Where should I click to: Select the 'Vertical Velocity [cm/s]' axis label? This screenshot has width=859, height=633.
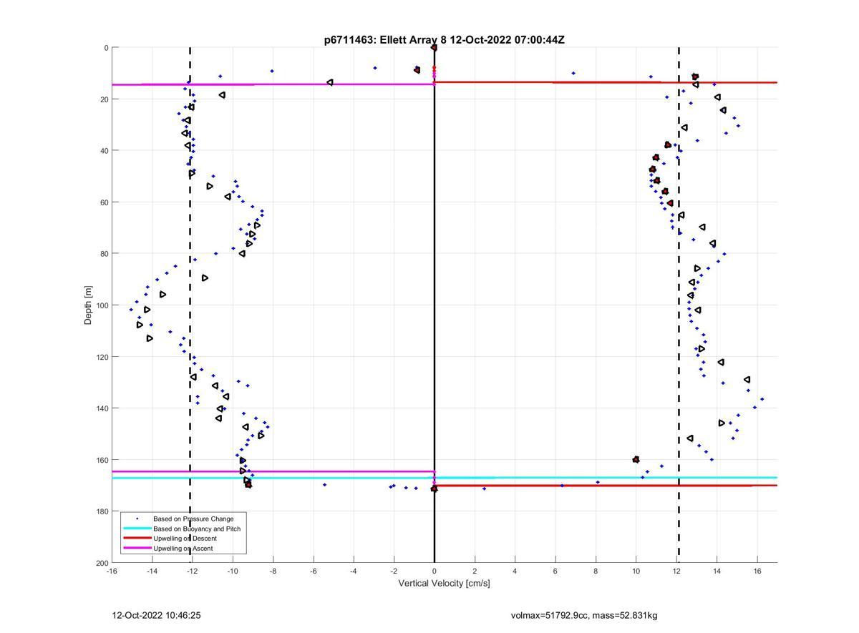[x=444, y=583]
